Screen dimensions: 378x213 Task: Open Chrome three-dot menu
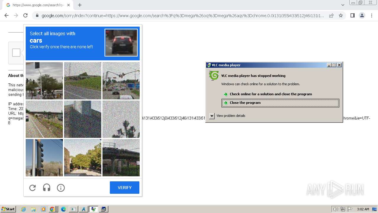[372, 15]
